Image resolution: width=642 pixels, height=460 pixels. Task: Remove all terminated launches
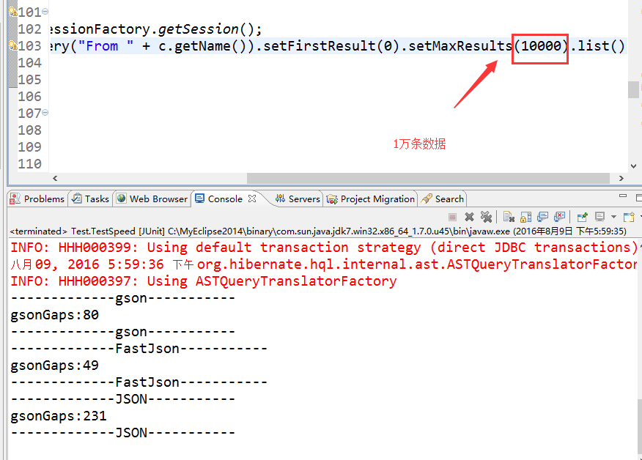tap(486, 217)
